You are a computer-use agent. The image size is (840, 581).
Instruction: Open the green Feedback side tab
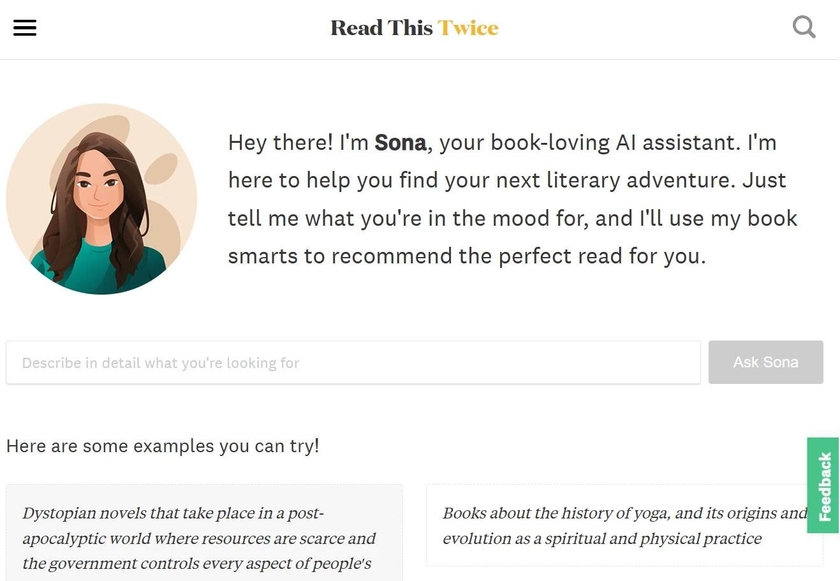[x=823, y=485]
